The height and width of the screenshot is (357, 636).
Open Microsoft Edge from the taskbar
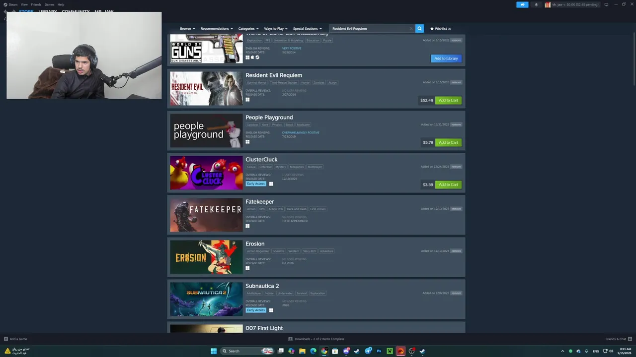click(313, 351)
